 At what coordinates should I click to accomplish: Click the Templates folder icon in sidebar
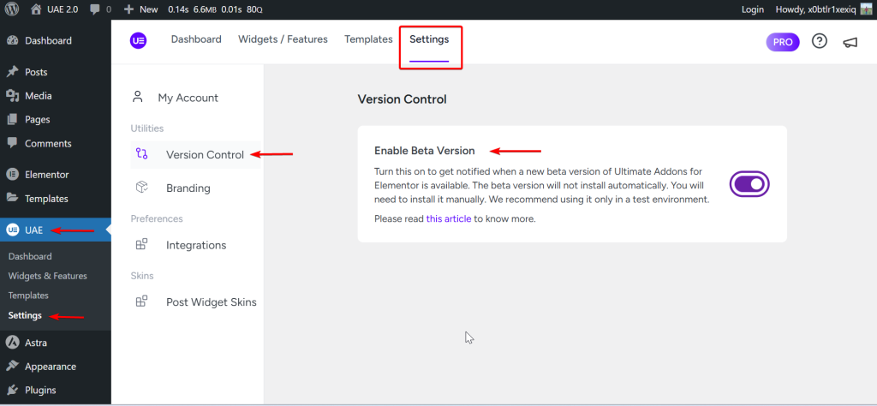tap(12, 198)
